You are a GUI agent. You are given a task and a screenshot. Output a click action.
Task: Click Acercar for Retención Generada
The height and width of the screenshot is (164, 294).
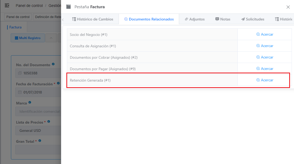point(265,80)
